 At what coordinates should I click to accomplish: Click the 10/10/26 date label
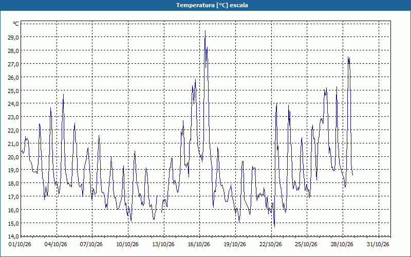[127, 245]
